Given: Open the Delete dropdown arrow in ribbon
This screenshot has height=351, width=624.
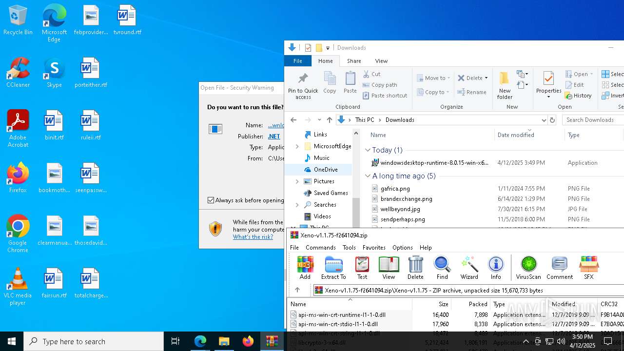Looking at the screenshot, I should 487,78.
